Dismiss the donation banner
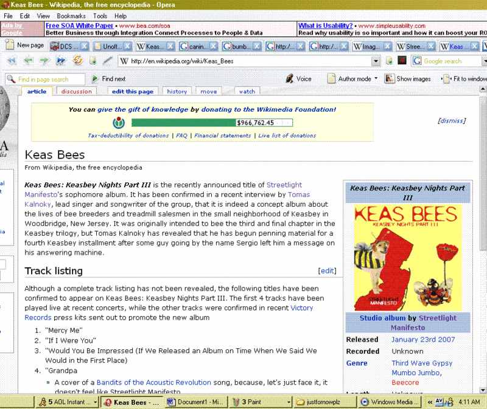The height and width of the screenshot is (409, 487). [452, 120]
